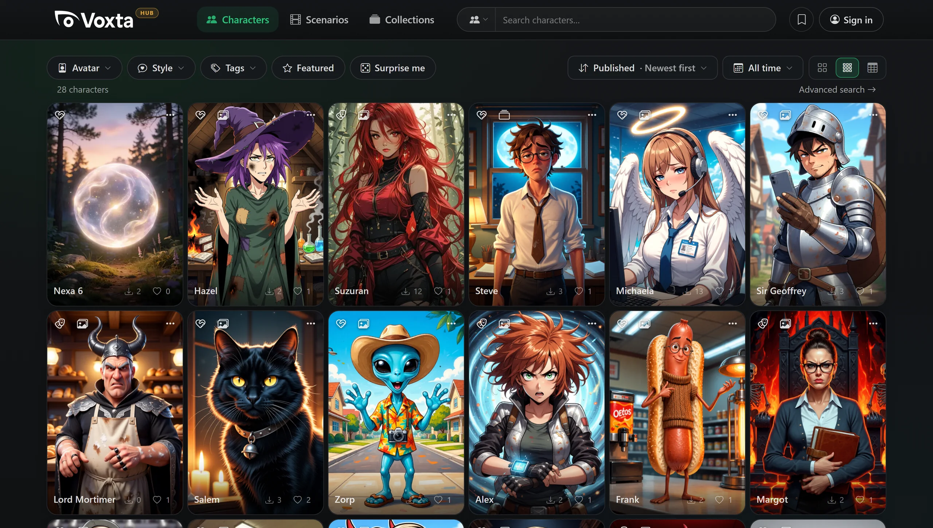Click the Sign in button
Screen dimensions: 933x528
pos(851,20)
